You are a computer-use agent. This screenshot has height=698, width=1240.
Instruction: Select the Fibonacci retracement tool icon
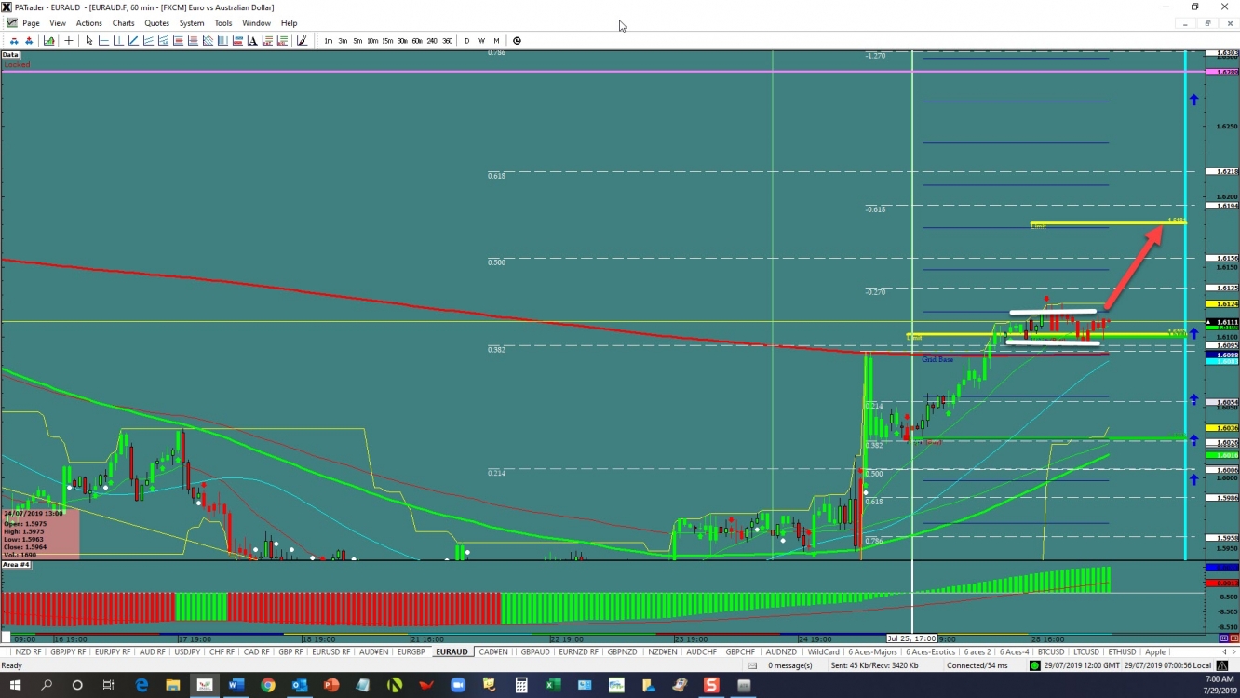[178, 41]
